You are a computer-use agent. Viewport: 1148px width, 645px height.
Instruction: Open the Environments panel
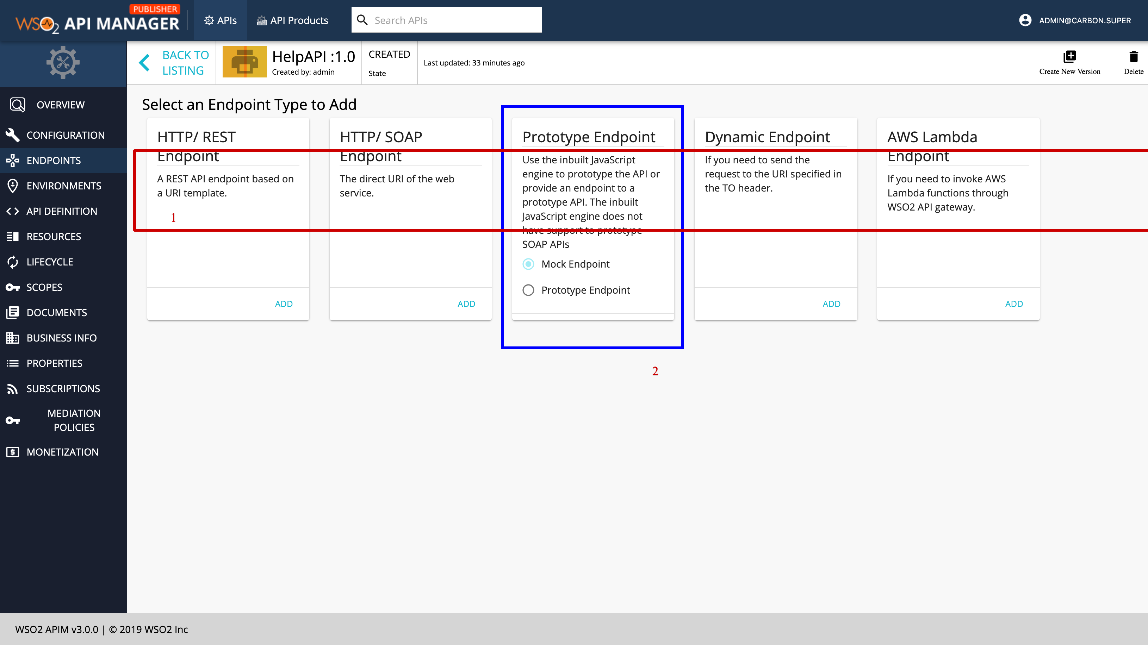(x=64, y=186)
